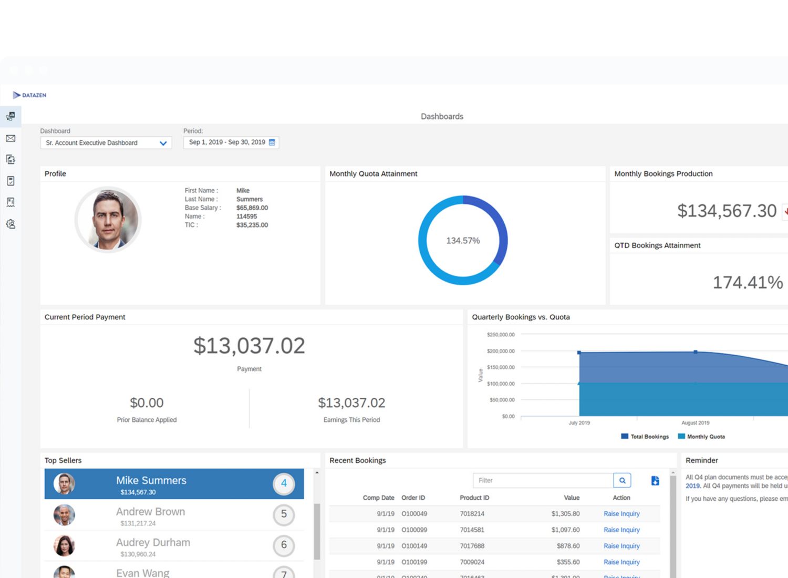This screenshot has width=788, height=578.
Task: Click the report receipt sidebar icon
Action: click(x=11, y=202)
